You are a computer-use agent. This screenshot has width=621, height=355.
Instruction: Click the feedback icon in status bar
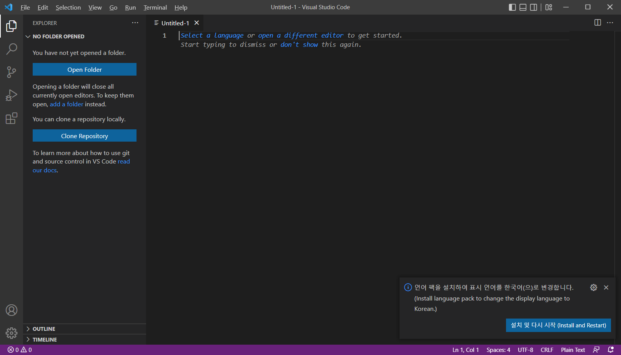click(596, 350)
